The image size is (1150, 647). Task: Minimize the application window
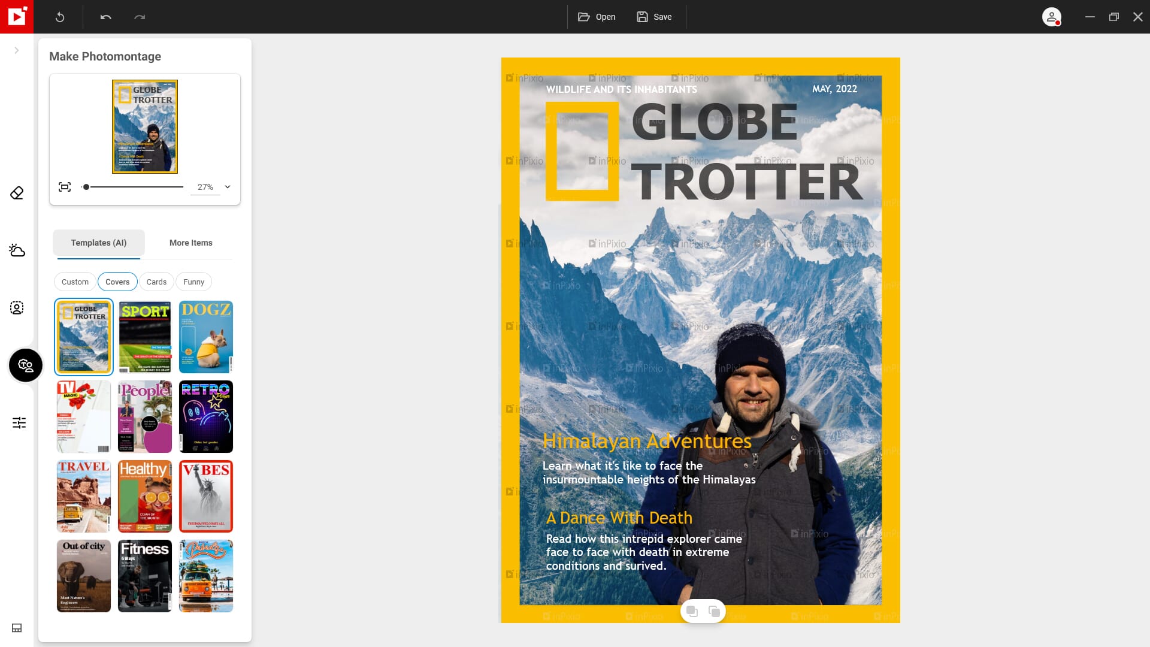[1090, 17]
